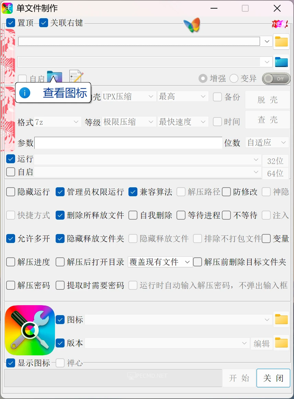Click the large wrench and screwdriver preview
Viewport: 294px width, 399px height.
coord(30,330)
